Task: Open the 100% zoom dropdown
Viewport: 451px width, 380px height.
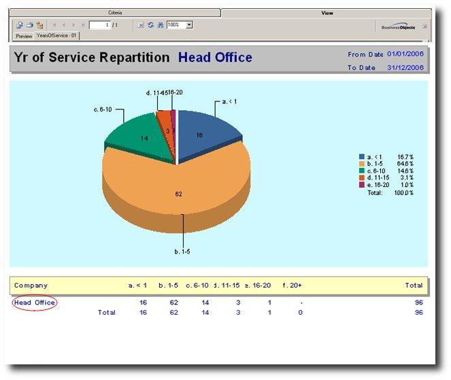Action: tap(189, 24)
